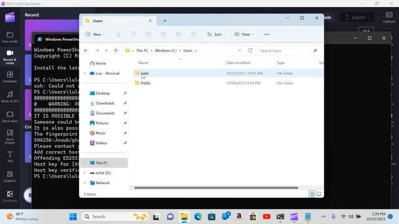Viewport: 399px width, 224px height.
Task: Go forward with the Explorer forward arrow
Action: click(97, 50)
